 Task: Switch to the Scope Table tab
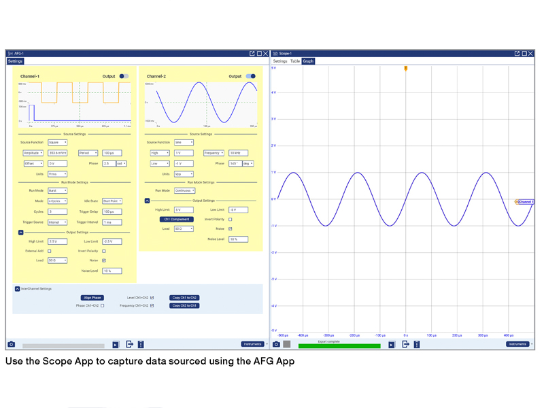coord(295,61)
